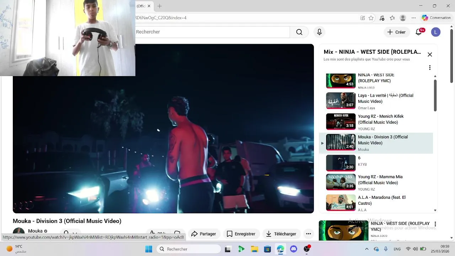This screenshot has height=256, width=455.
Task: Click the tray microphone icon
Action: [x=386, y=249]
